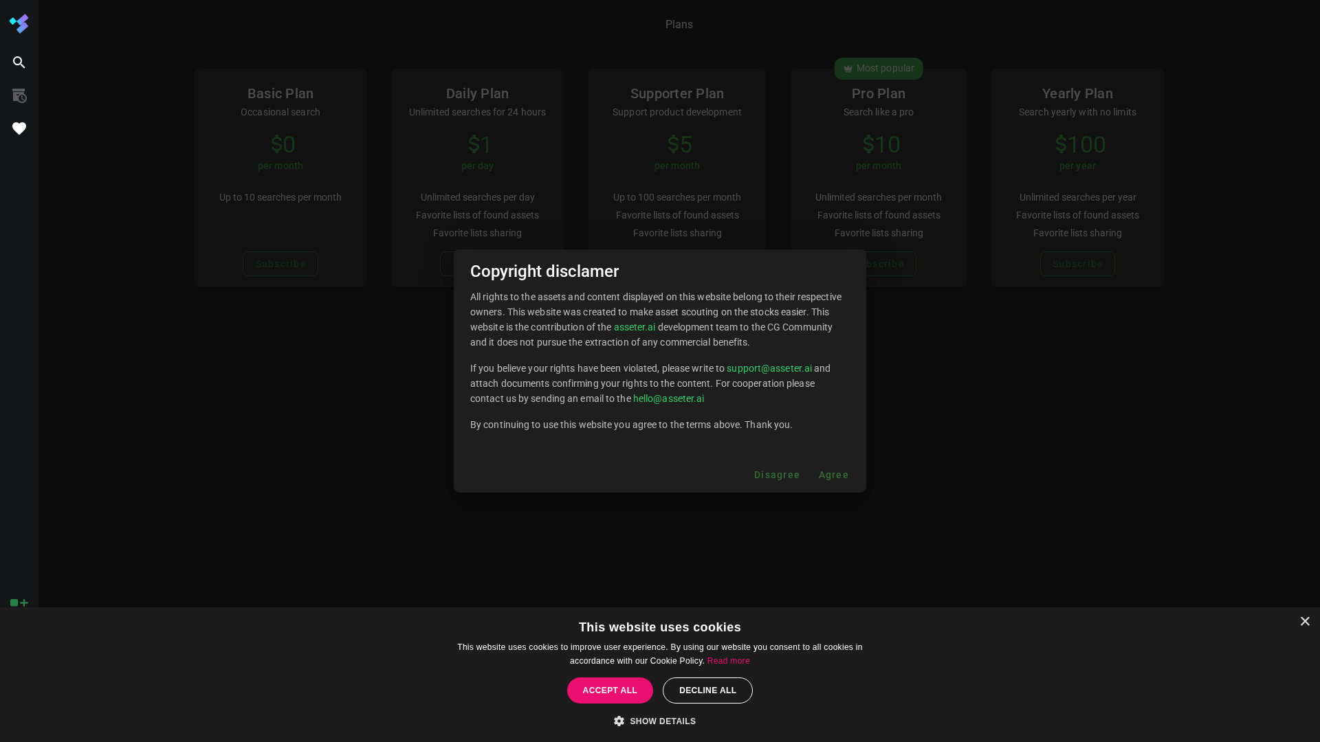Open the asseter.ai link
1320x742 pixels.
pyautogui.click(x=634, y=327)
